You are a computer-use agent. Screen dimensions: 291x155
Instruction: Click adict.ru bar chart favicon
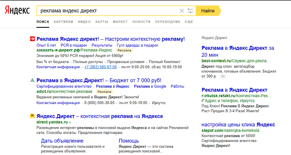coord(32,80)
